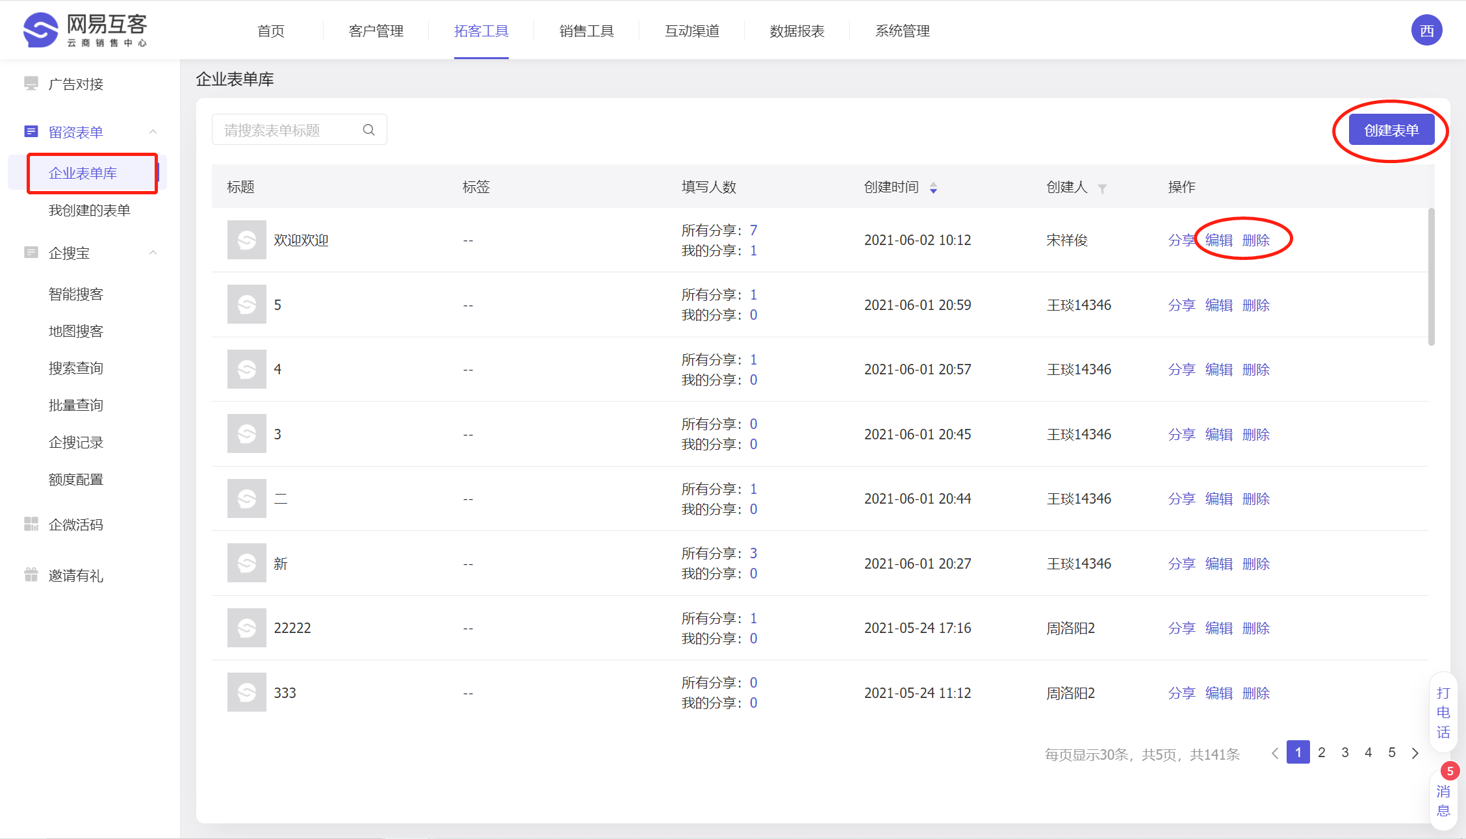Click the 网易互客 logo

(85, 30)
